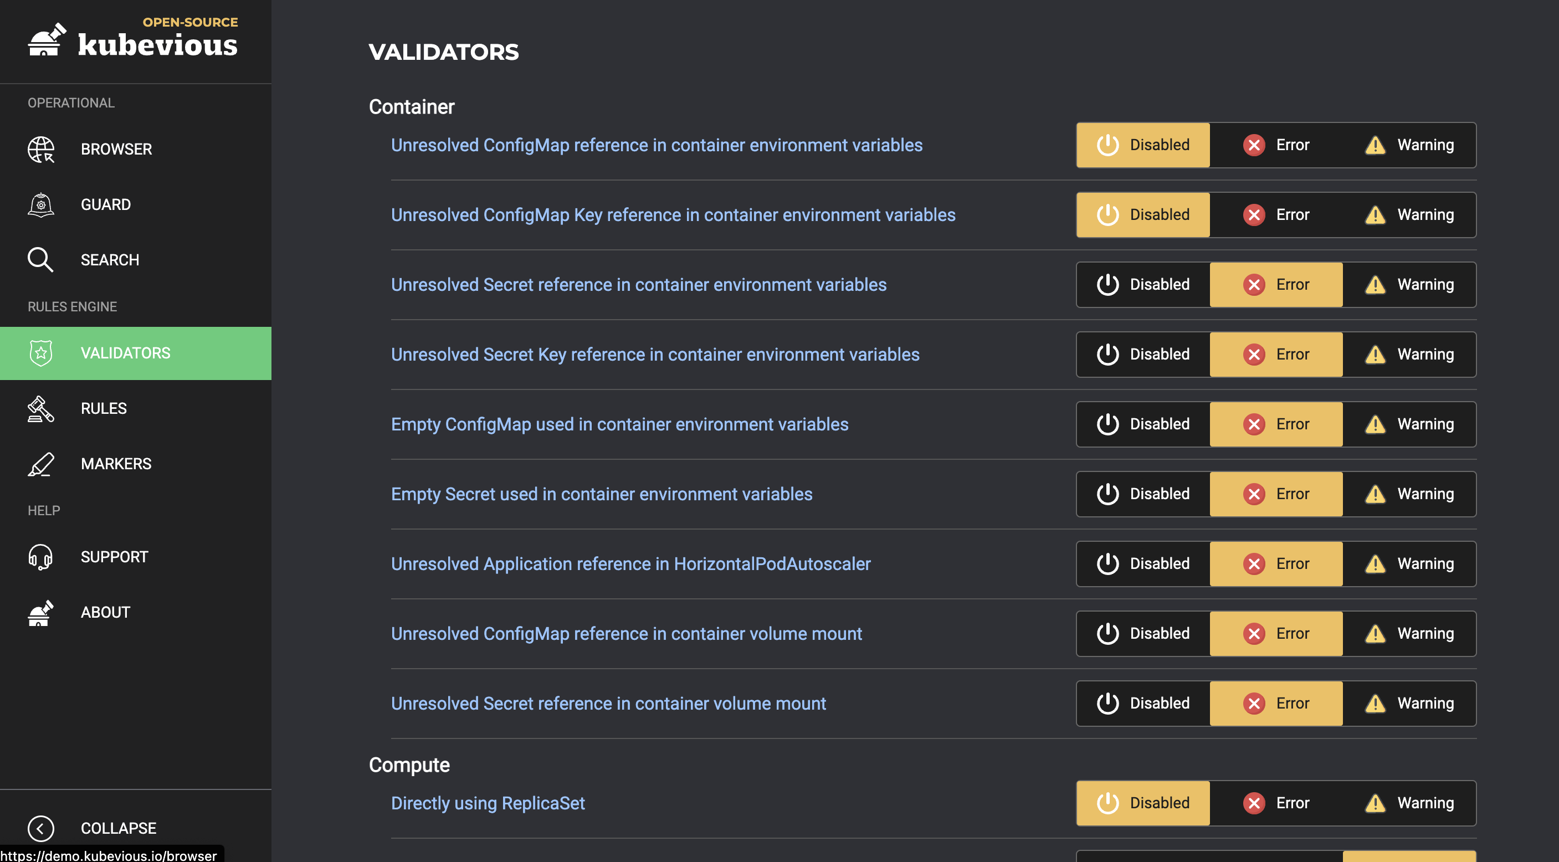Screen dimensions: 1559x862
Task: Click the Collapse left-arrow circle icon
Action: [41, 828]
